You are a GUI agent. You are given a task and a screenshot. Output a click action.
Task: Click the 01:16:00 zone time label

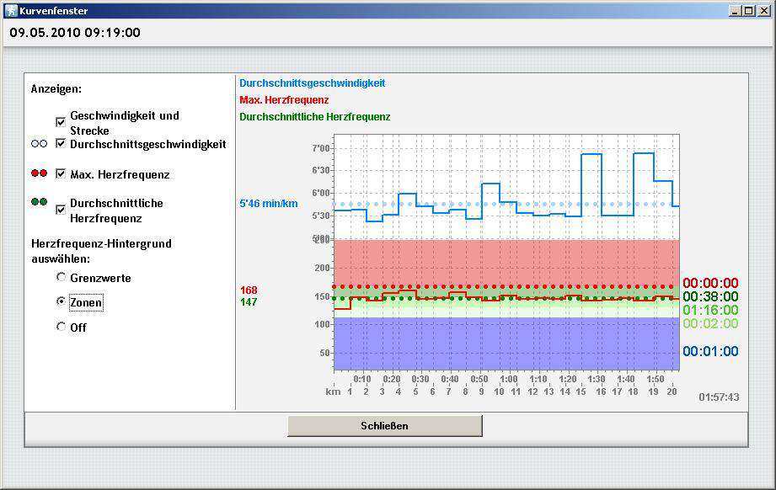710,310
